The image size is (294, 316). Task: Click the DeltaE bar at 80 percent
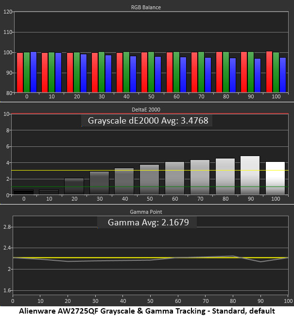[x=225, y=176]
